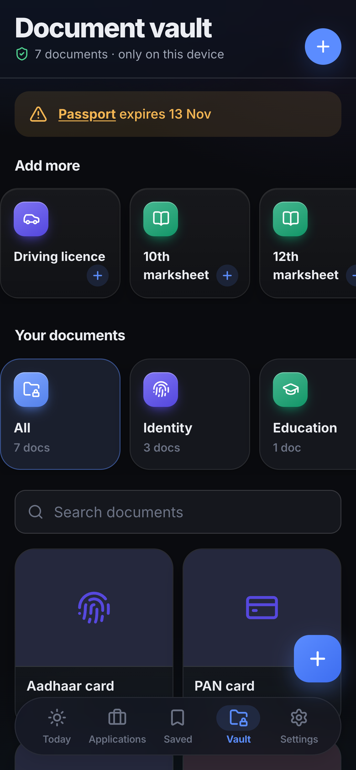Image resolution: width=356 pixels, height=770 pixels.
Task: Tap the car icon on Driving licence card
Action: pos(31,219)
